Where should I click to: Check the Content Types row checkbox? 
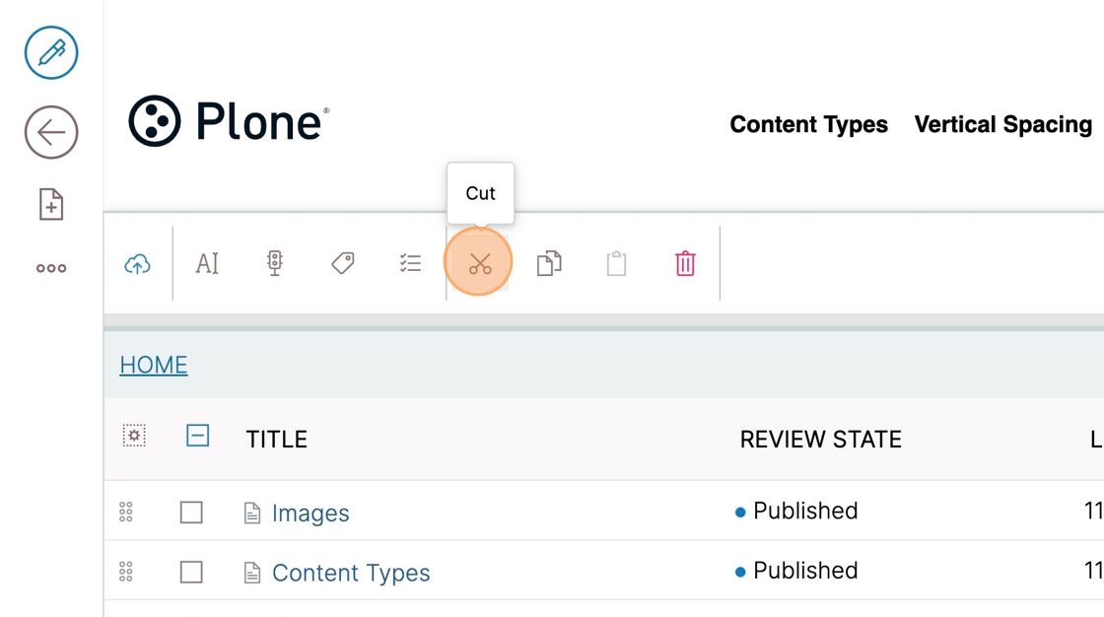coord(191,572)
